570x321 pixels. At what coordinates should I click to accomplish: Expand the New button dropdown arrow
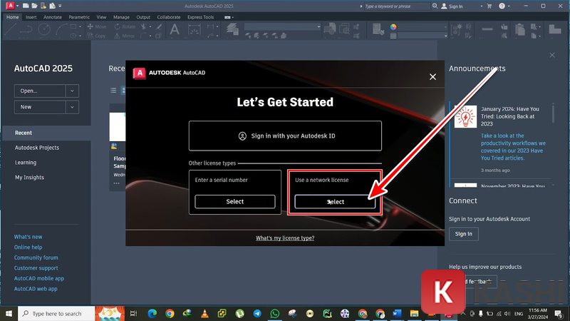(x=72, y=107)
